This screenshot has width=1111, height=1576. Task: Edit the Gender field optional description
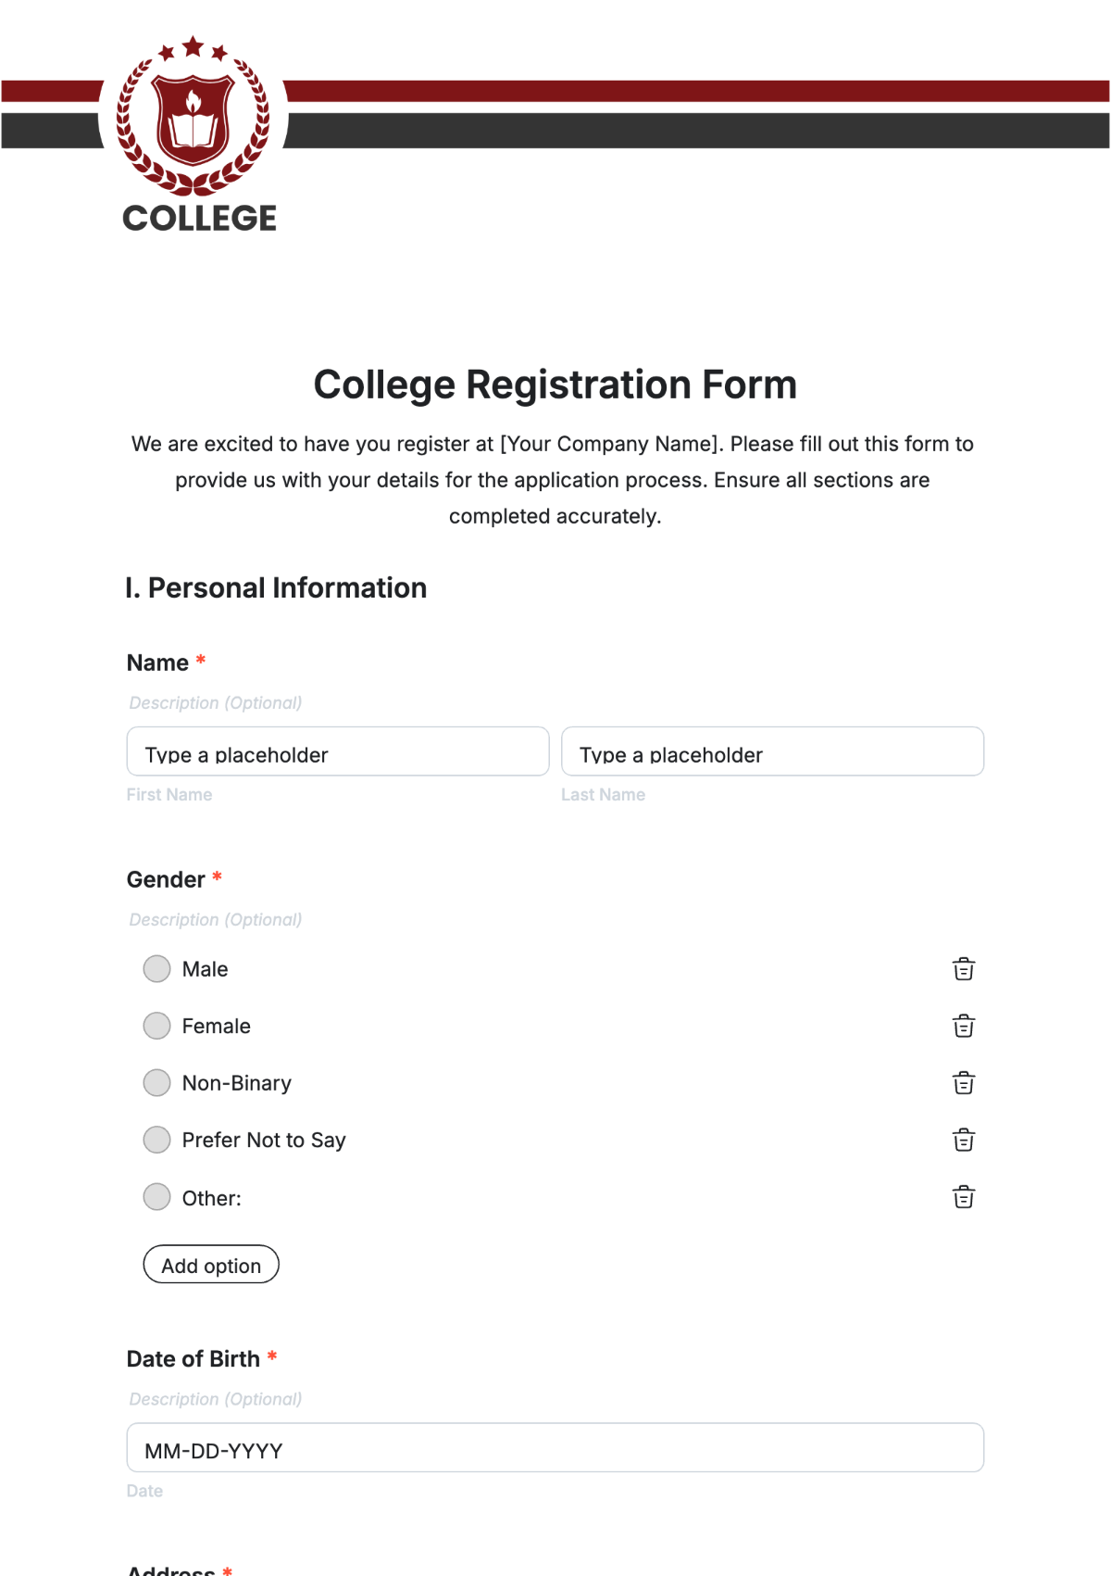coord(215,919)
